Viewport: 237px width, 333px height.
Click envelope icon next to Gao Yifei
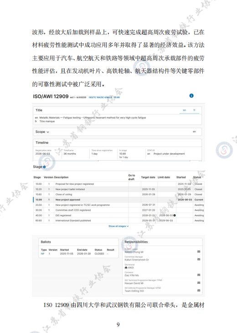[x=199, y=275]
